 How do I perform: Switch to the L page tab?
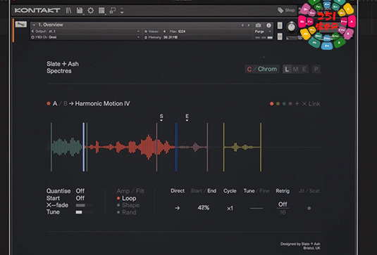pyautogui.click(x=287, y=70)
